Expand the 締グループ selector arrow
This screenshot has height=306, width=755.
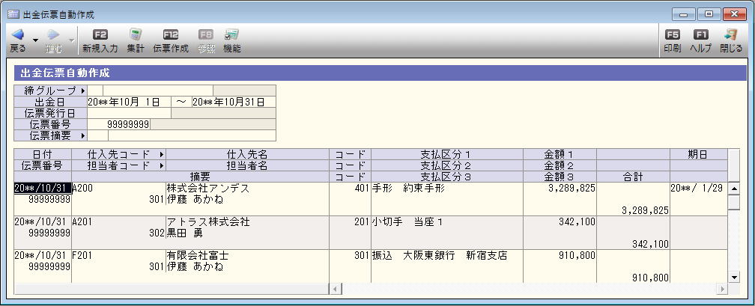click(83, 91)
